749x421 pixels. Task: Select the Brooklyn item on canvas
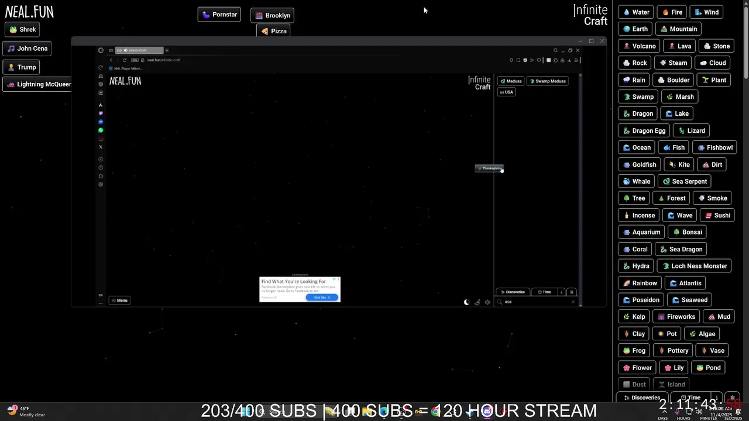pyautogui.click(x=272, y=16)
